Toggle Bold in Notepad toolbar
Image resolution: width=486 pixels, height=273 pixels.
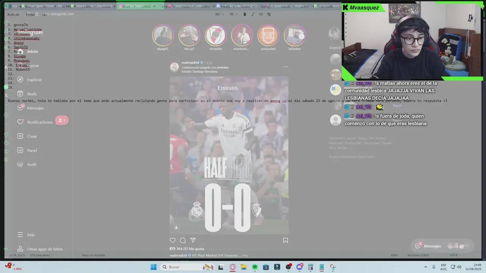pos(245,14)
